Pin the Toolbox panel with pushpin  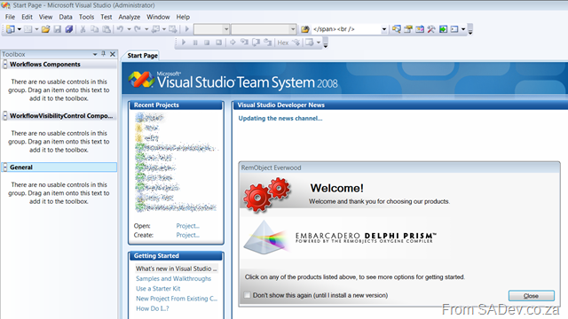104,54
